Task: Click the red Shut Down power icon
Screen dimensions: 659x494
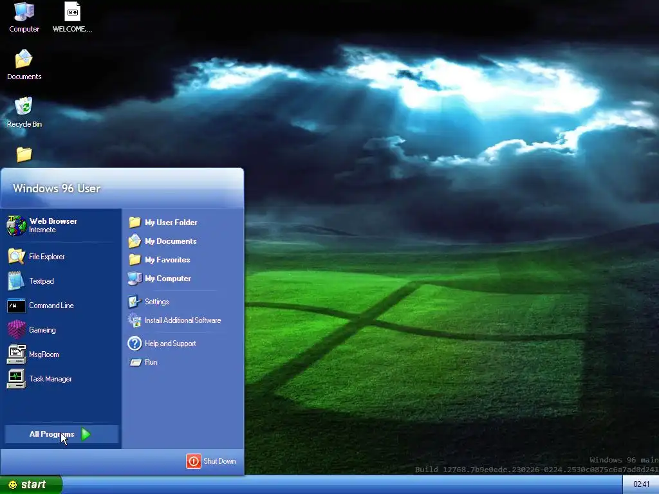Action: [x=193, y=461]
